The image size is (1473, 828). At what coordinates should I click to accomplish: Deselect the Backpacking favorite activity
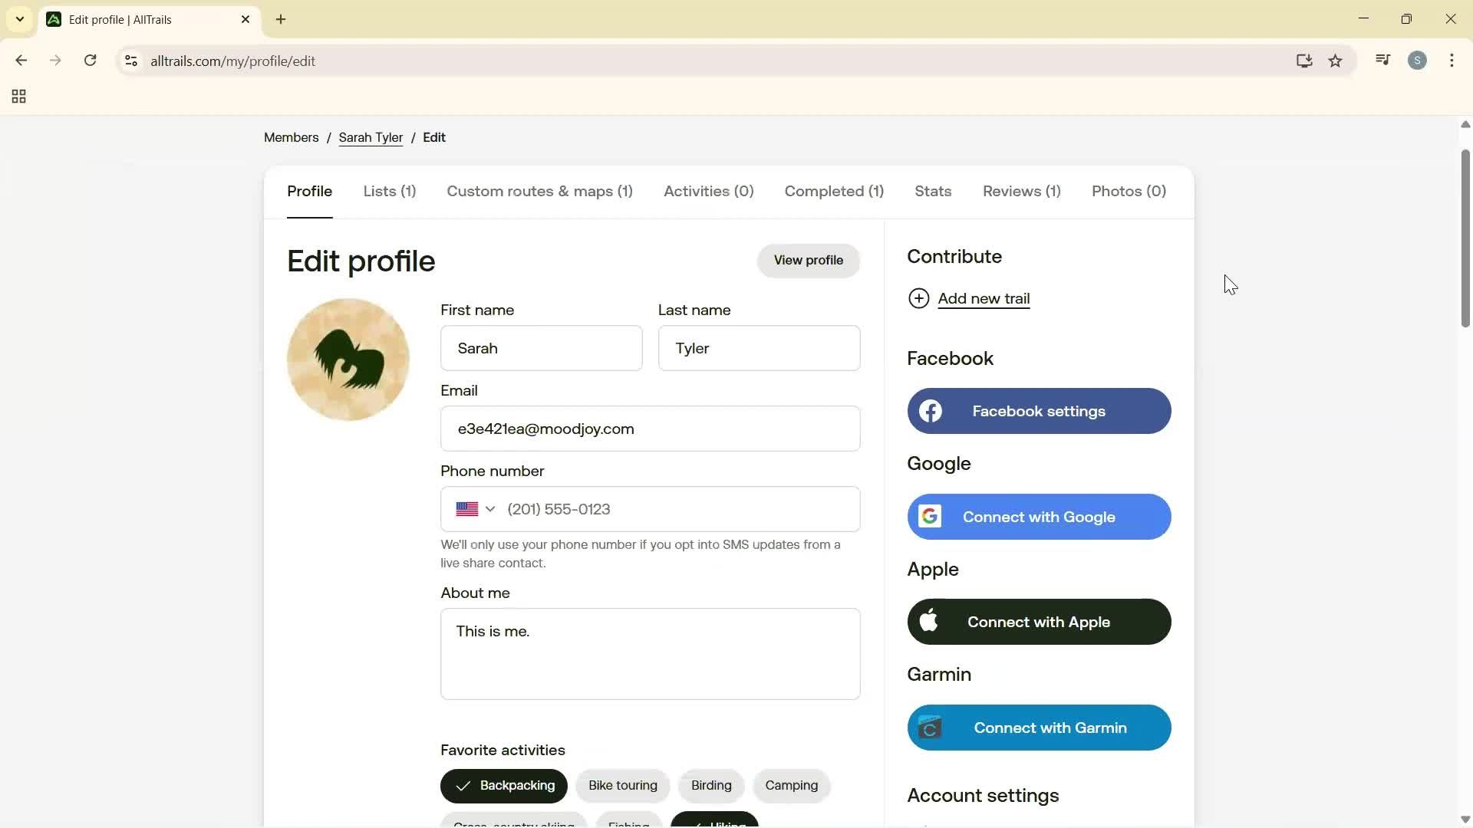coord(503,785)
